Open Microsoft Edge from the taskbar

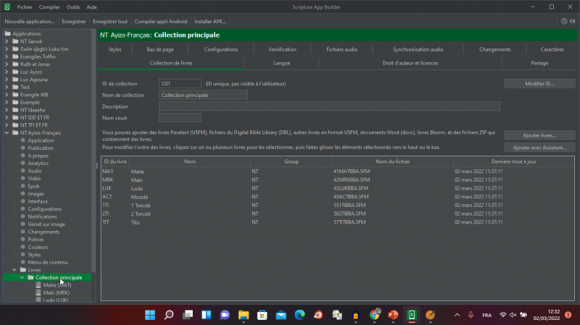coord(299,315)
